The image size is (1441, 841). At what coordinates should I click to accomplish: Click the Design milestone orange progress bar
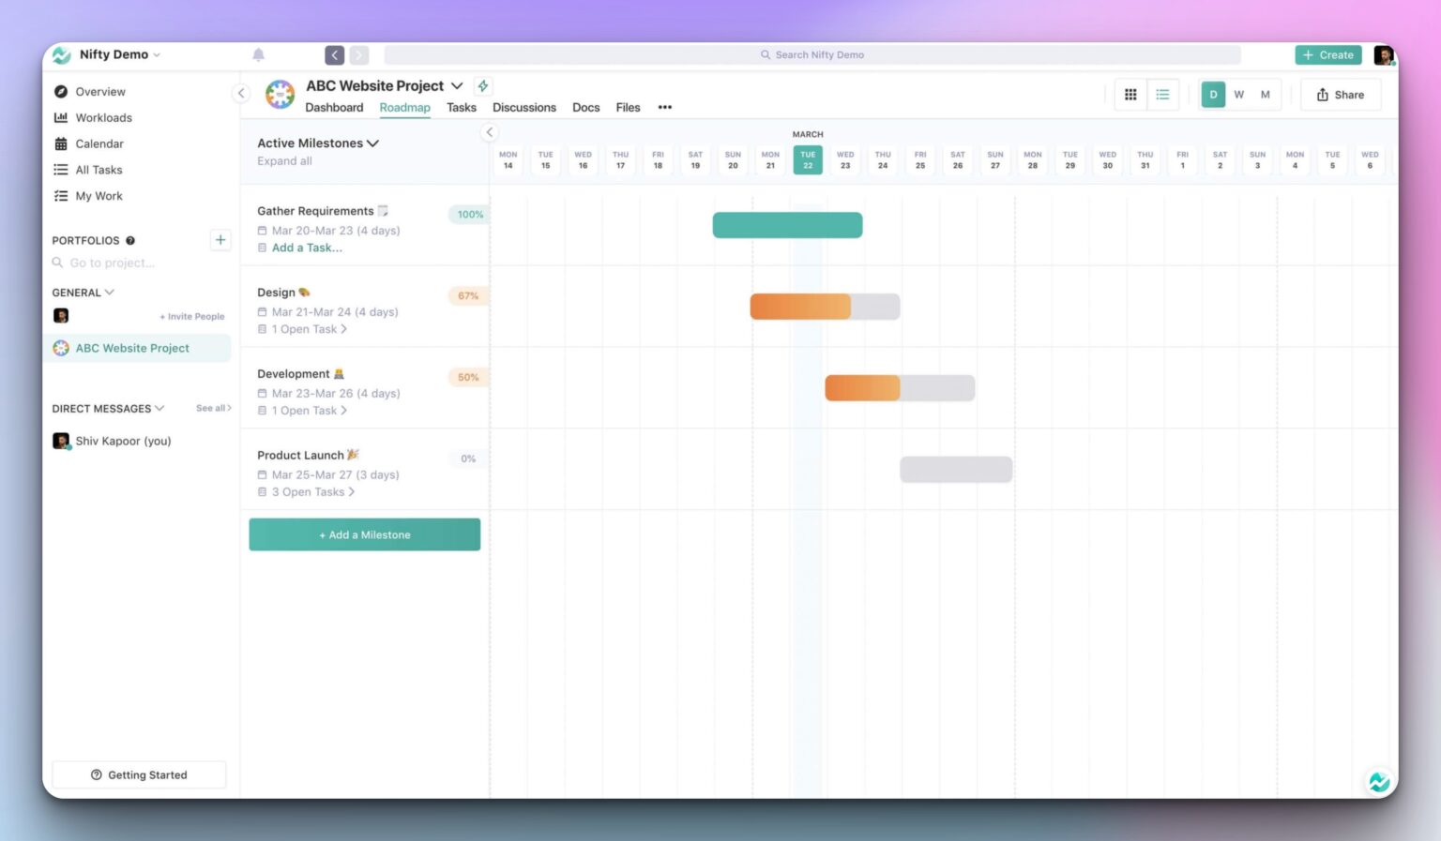tap(800, 307)
